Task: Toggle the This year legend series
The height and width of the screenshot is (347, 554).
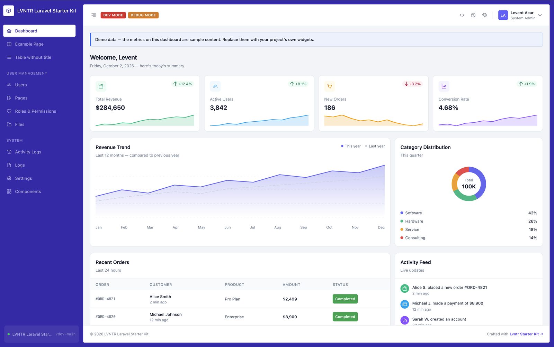Action: 351,146
